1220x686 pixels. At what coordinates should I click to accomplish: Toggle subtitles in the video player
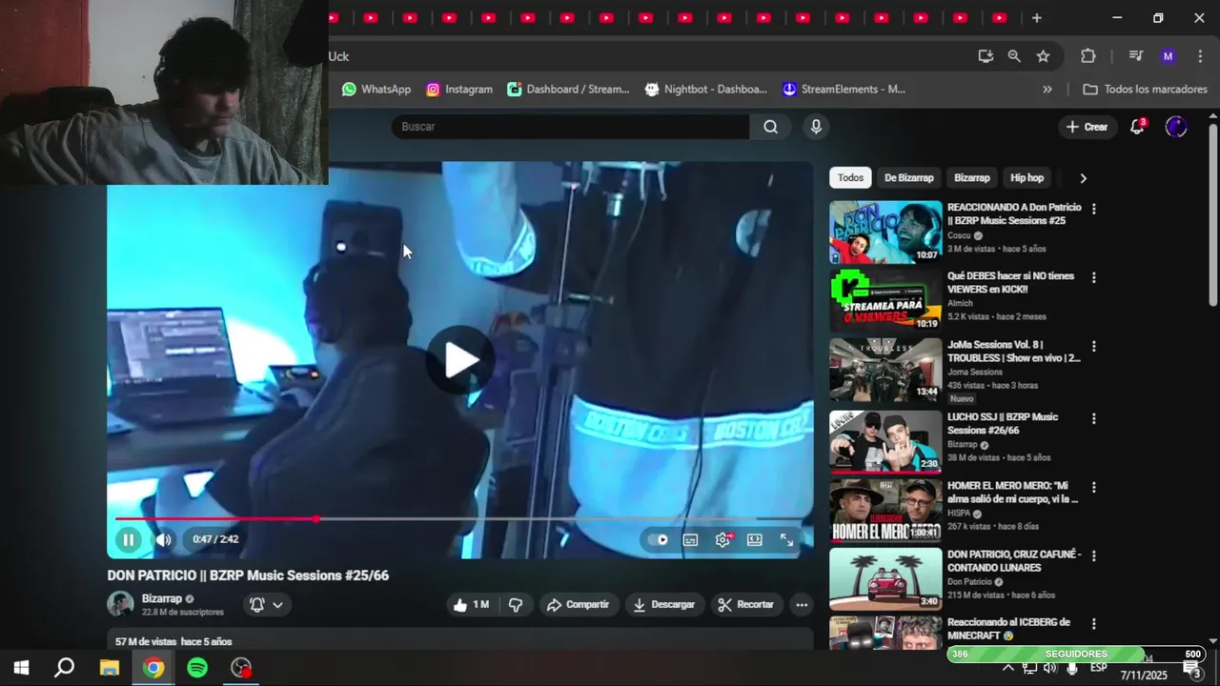click(691, 539)
